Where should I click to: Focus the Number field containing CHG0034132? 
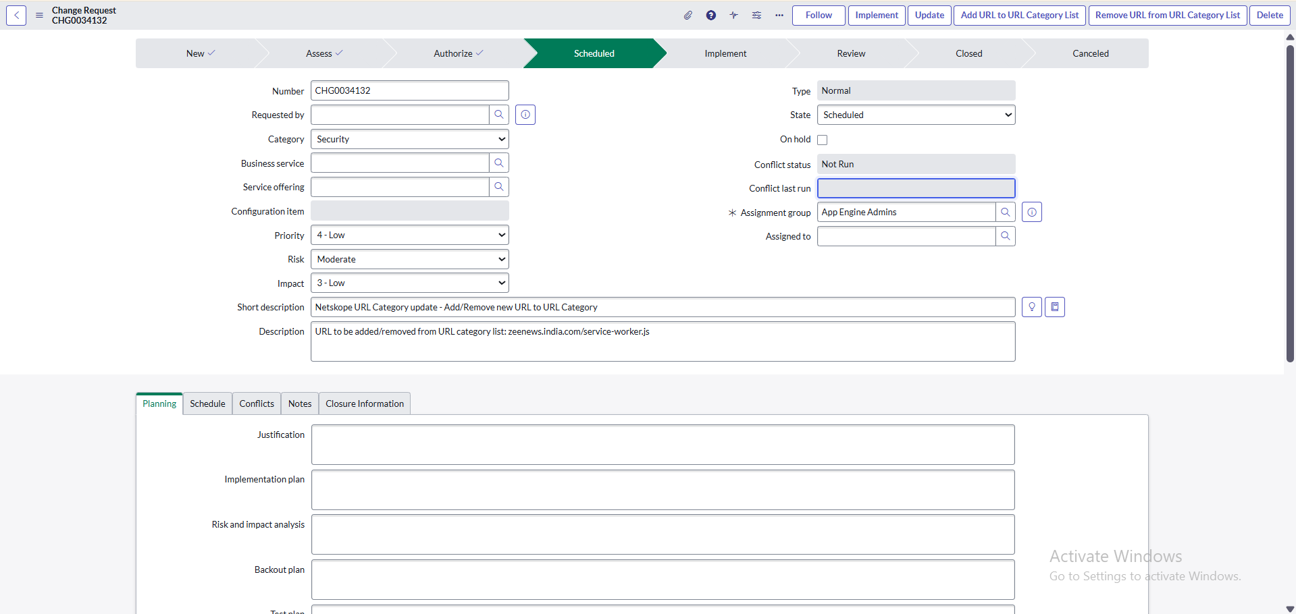410,90
